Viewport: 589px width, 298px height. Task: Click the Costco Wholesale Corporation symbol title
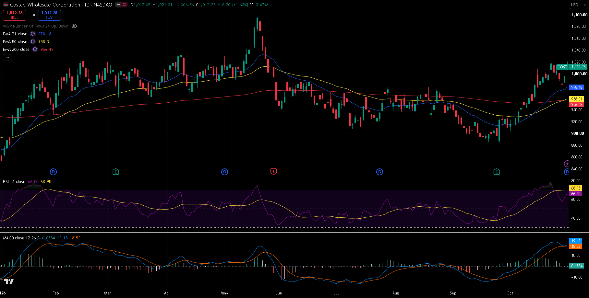pyautogui.click(x=45, y=5)
